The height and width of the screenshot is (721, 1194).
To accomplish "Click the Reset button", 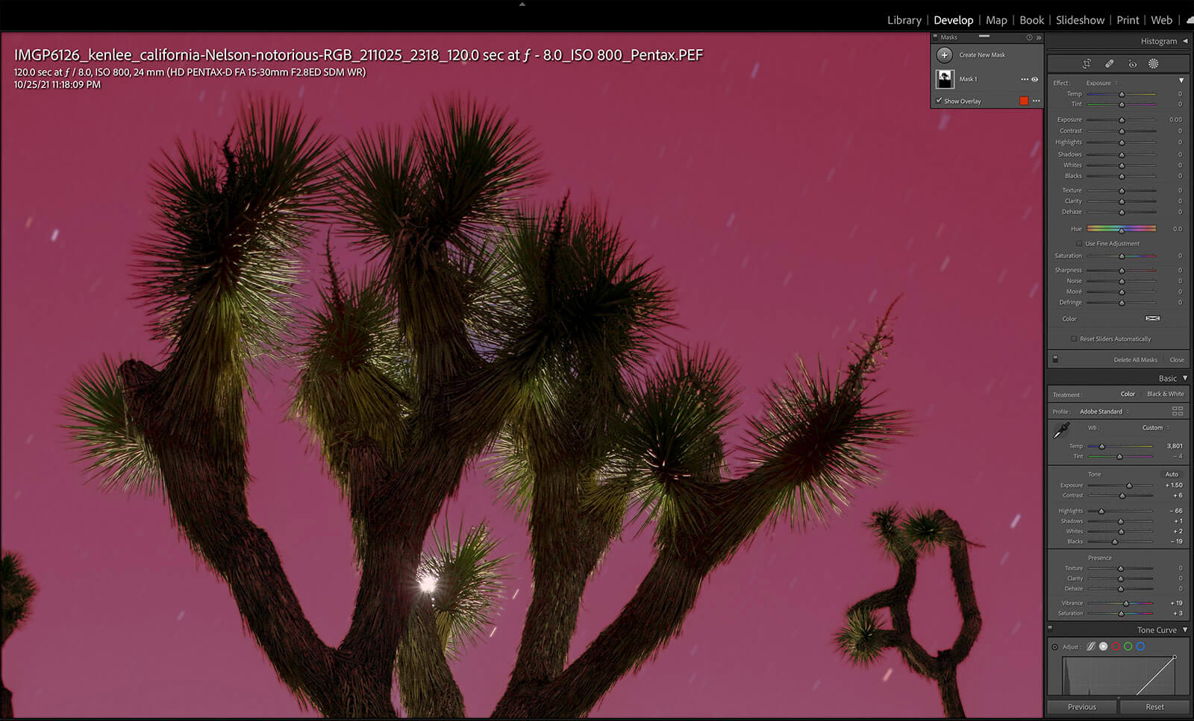I will coord(1154,707).
